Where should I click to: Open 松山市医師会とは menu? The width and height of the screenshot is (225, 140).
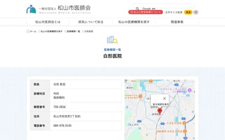(48, 22)
